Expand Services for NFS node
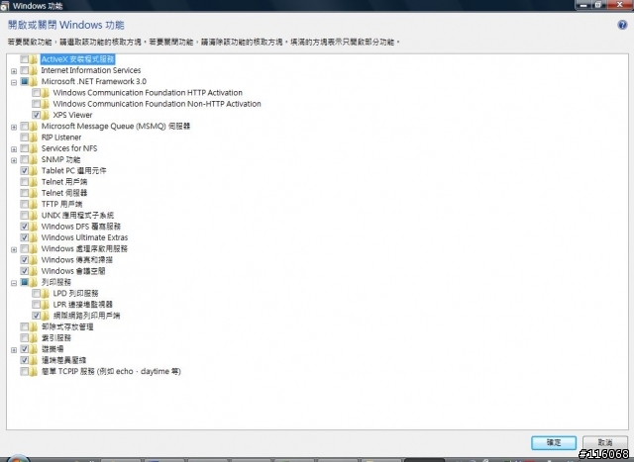 point(14,149)
